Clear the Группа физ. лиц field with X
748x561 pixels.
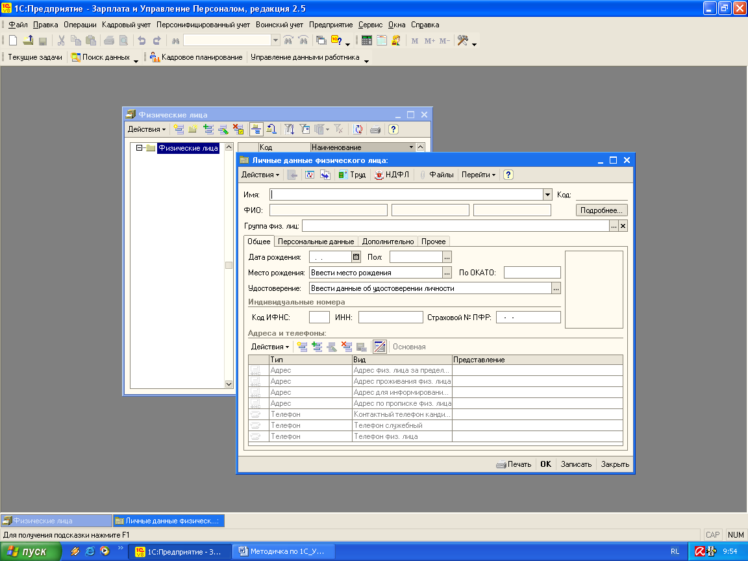(623, 226)
